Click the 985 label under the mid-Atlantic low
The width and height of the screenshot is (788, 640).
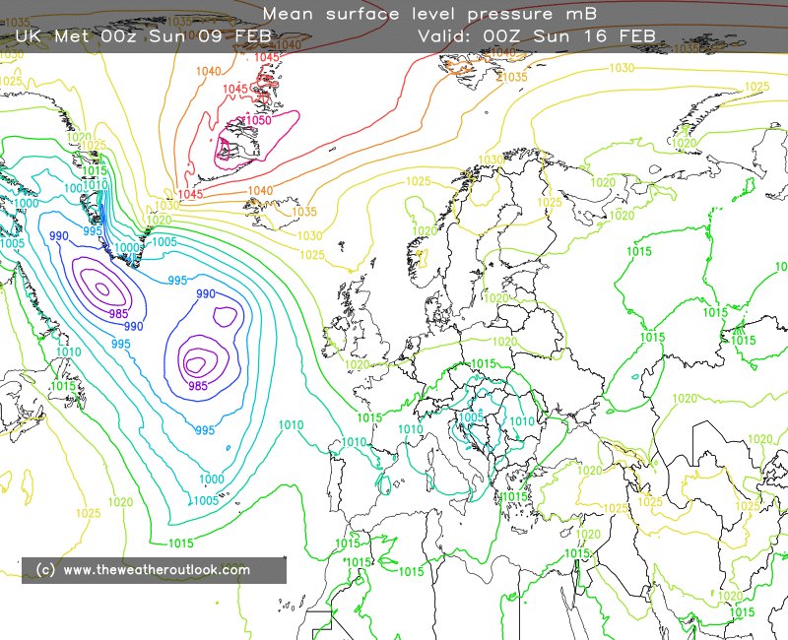pos(198,385)
